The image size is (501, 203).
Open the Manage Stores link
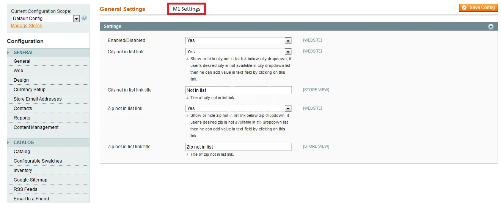[x=27, y=26]
